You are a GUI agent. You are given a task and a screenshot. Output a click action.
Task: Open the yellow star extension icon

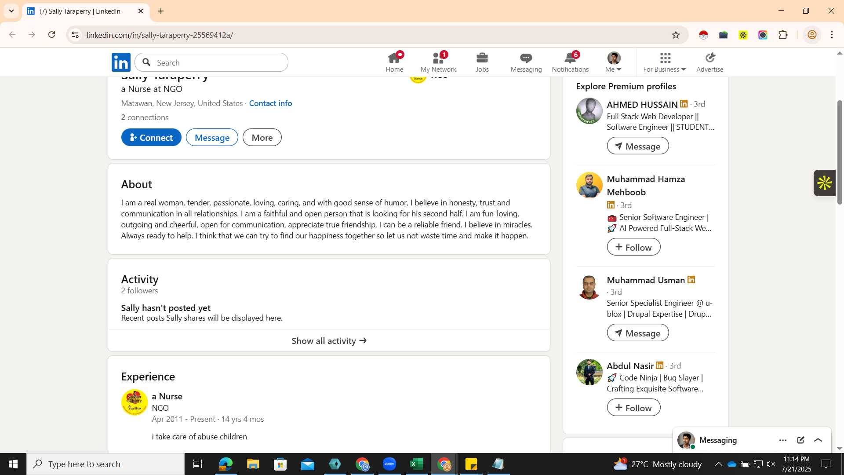tap(743, 35)
